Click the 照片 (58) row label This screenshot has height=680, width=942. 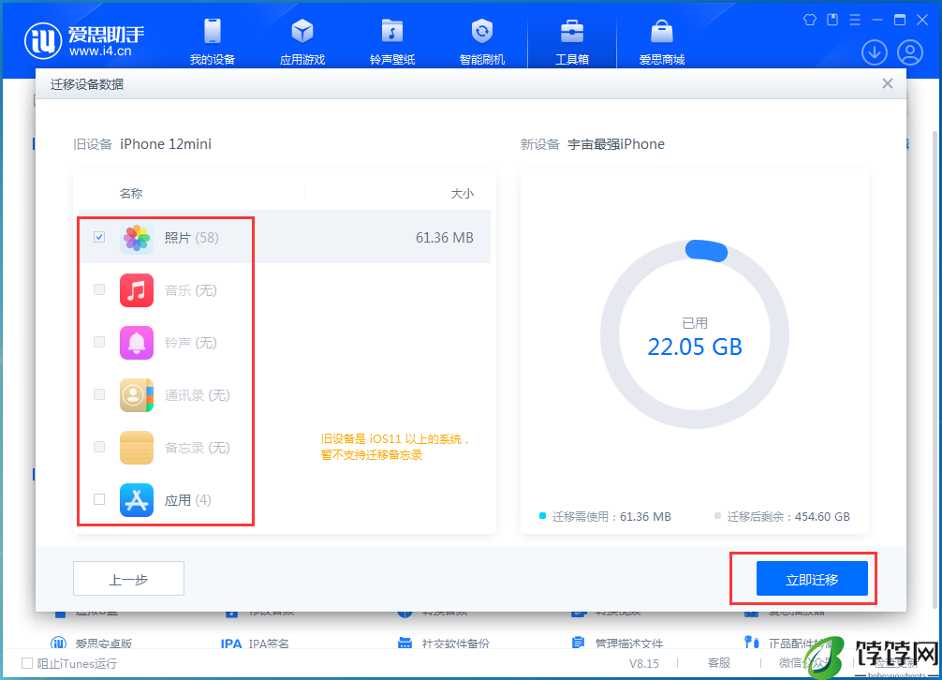pos(192,238)
